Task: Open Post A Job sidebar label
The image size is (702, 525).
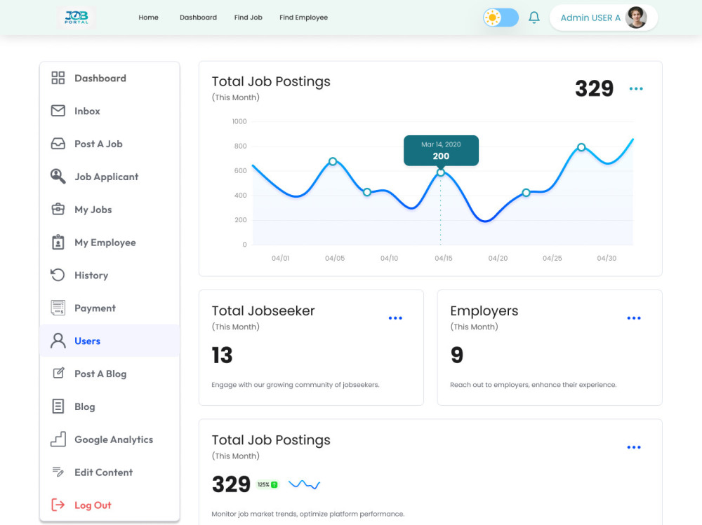Action: coord(98,144)
